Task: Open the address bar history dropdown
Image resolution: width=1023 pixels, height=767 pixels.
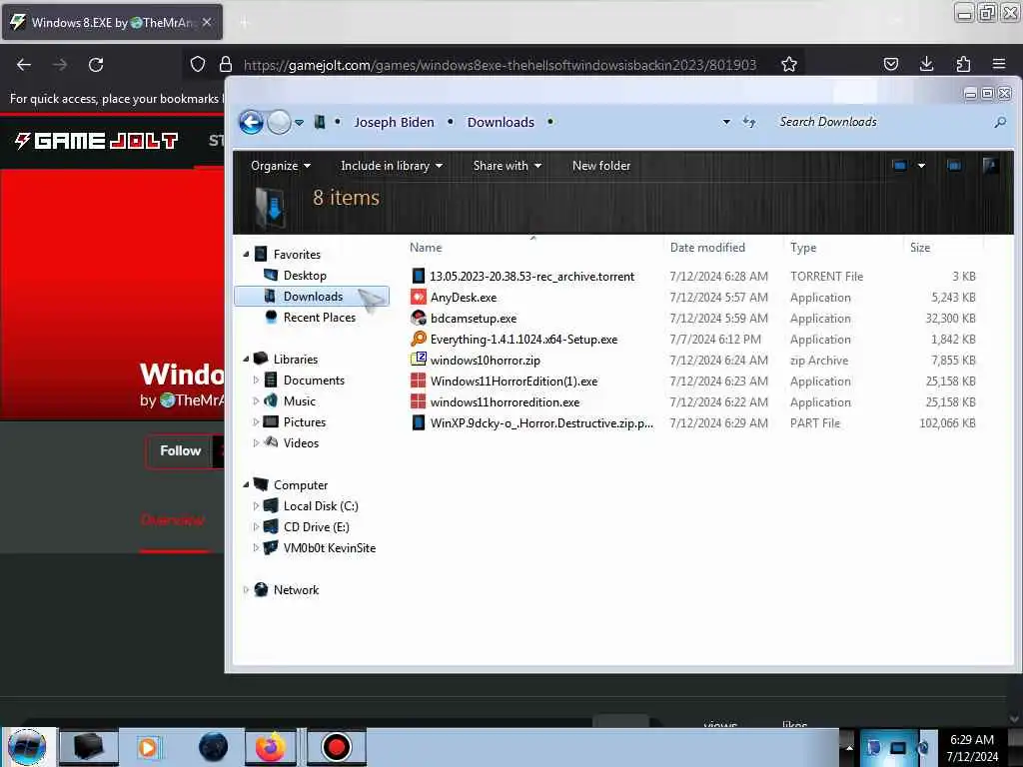Action: (x=726, y=122)
